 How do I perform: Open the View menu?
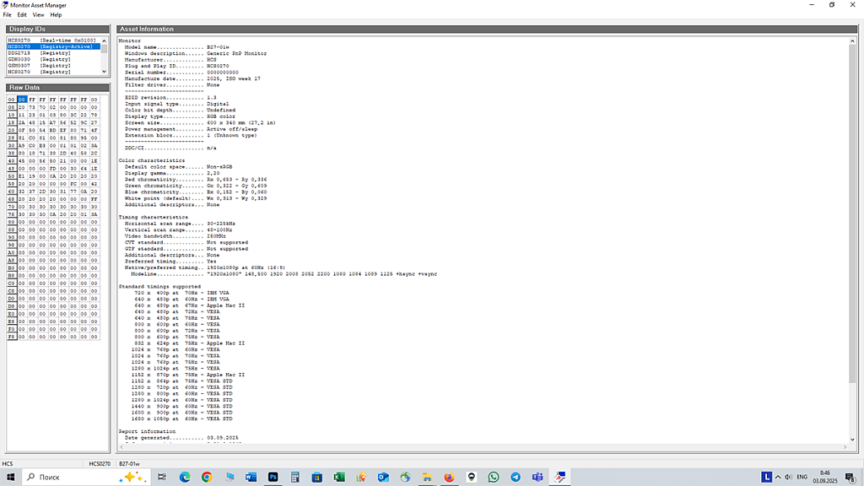coord(39,14)
